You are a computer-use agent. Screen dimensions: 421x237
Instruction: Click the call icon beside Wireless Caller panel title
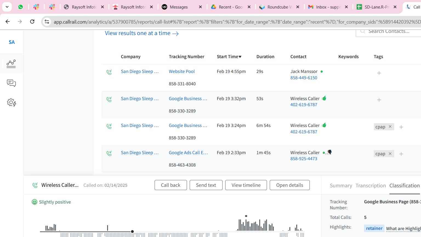pos(35,185)
